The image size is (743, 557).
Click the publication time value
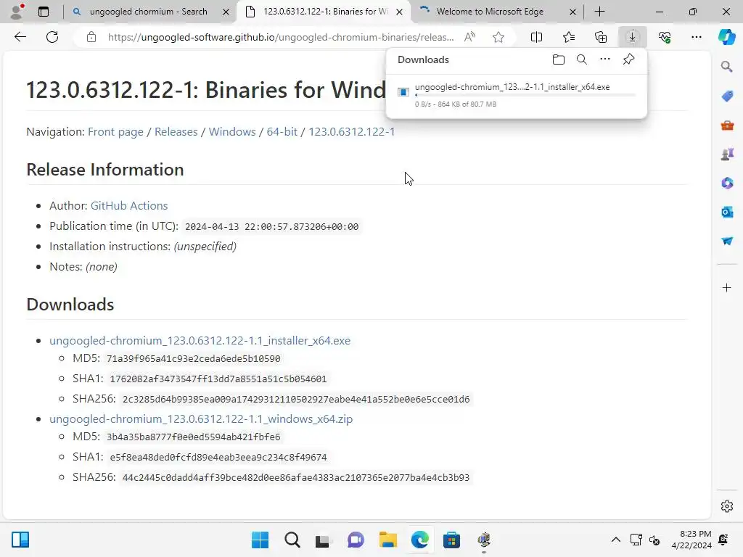tap(271, 227)
